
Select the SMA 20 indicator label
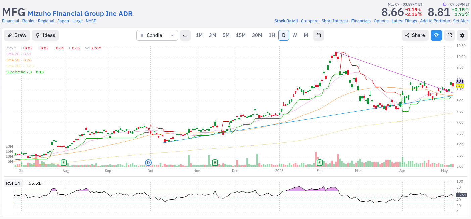(19, 54)
